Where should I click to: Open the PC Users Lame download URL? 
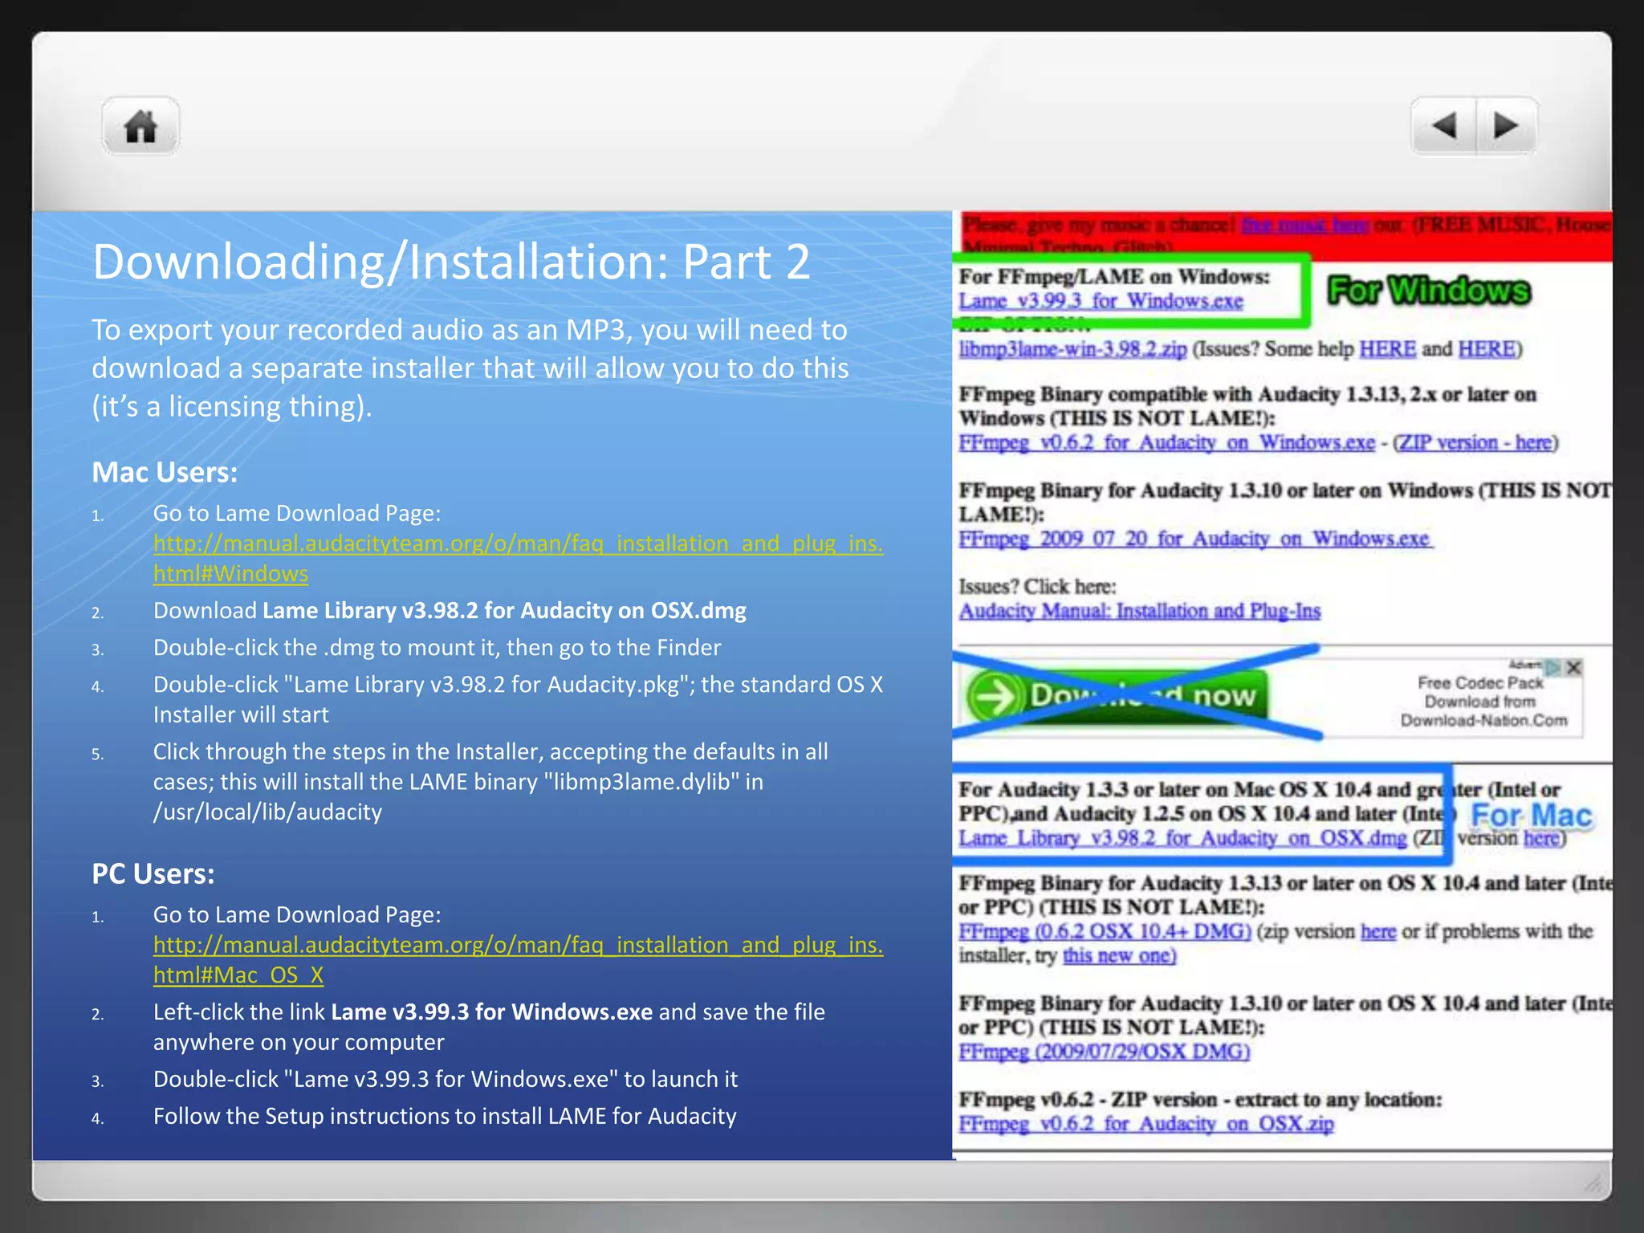click(518, 946)
